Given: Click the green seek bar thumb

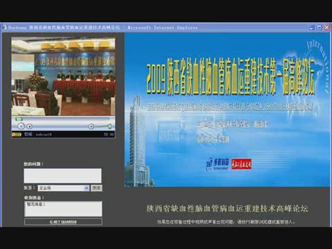Looking at the screenshot, I should click(x=19, y=119).
